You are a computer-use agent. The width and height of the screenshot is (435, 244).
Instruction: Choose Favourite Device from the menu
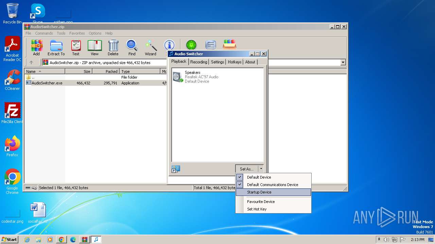tap(273, 202)
